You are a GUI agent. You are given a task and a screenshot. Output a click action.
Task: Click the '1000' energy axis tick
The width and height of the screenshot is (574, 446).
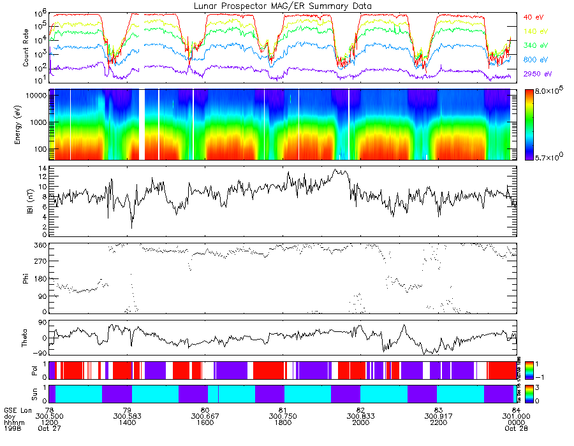tap(39, 122)
